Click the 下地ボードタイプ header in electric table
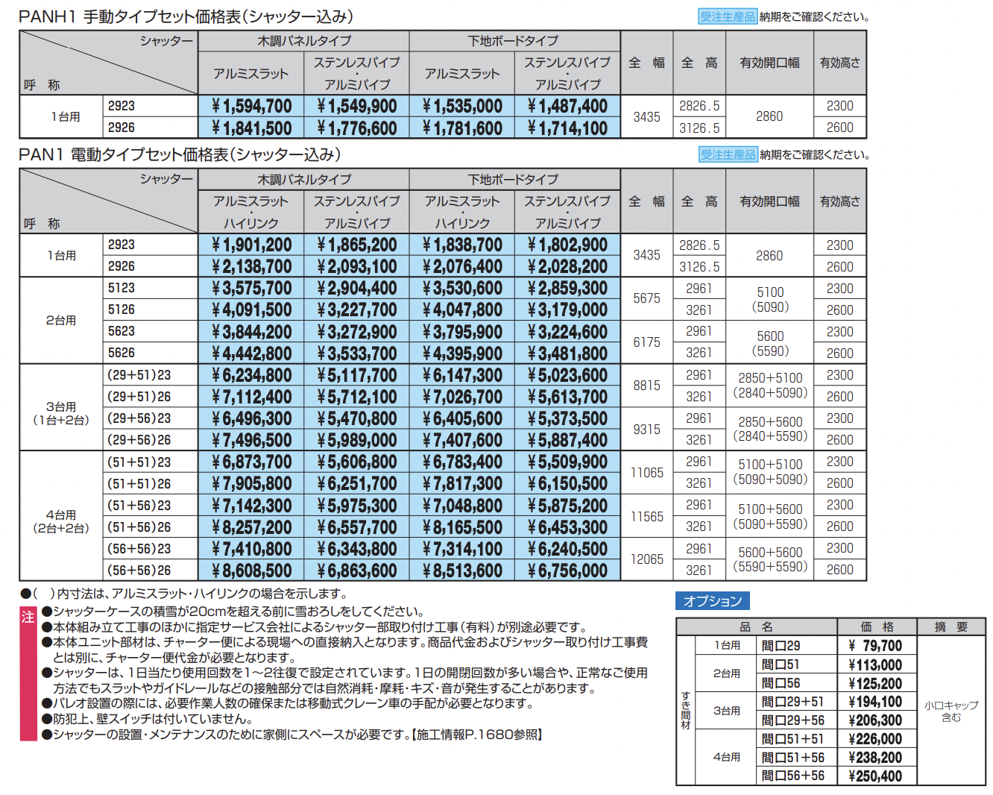Viewport: 993px width, 795px height. click(514, 179)
